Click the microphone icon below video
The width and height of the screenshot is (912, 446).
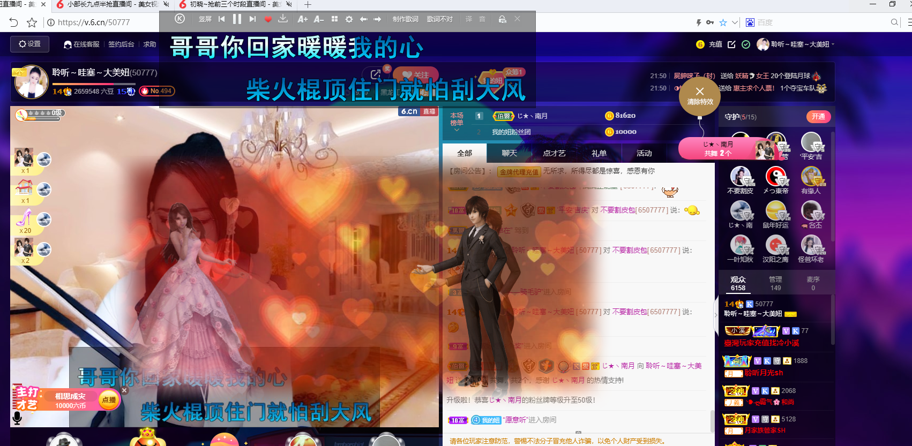(17, 418)
